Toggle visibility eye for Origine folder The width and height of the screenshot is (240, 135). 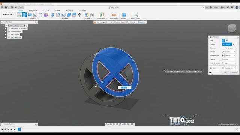(9, 34)
